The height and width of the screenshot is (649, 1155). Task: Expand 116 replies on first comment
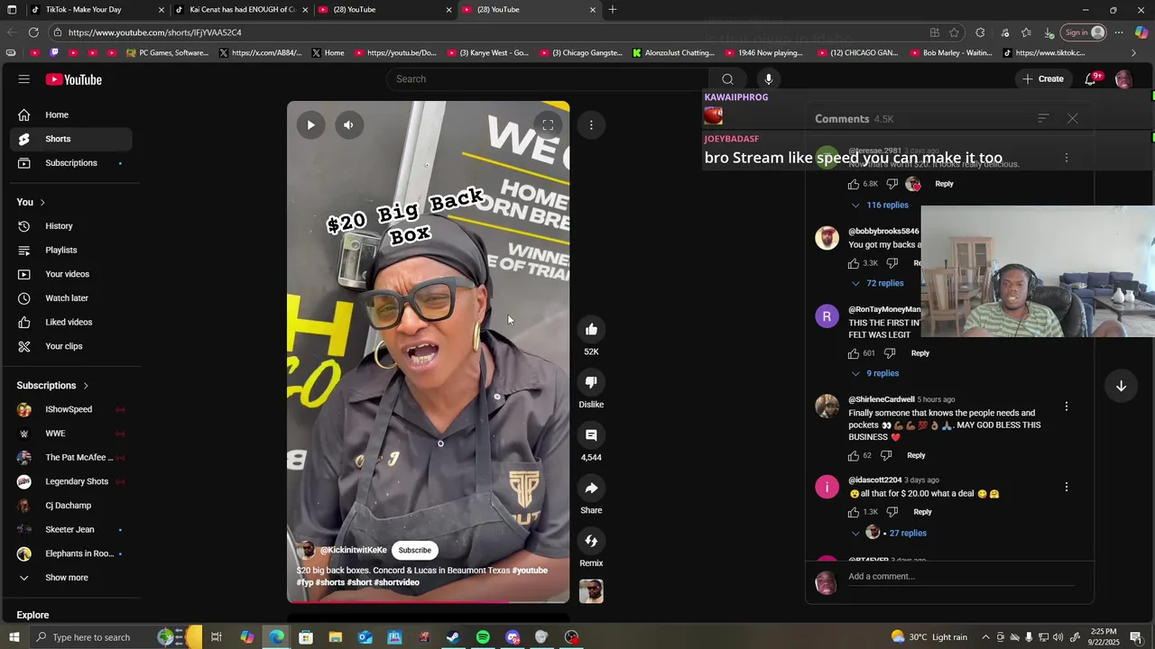[880, 206]
